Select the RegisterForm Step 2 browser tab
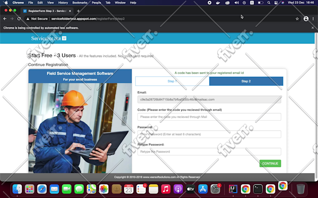 (47, 11)
